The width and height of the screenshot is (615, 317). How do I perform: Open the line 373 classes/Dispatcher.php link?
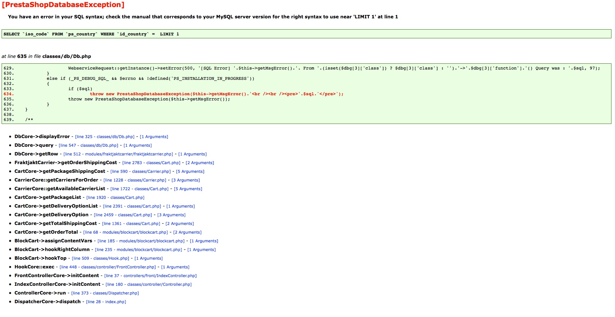tap(105, 293)
